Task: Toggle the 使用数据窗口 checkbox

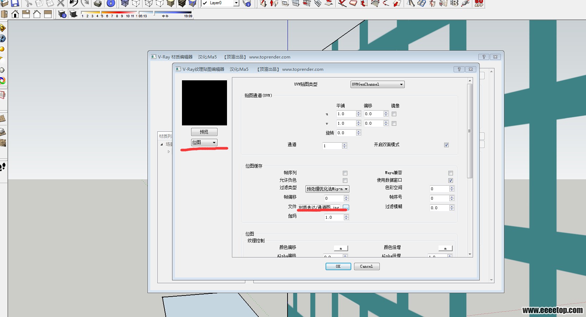Action: (x=451, y=181)
